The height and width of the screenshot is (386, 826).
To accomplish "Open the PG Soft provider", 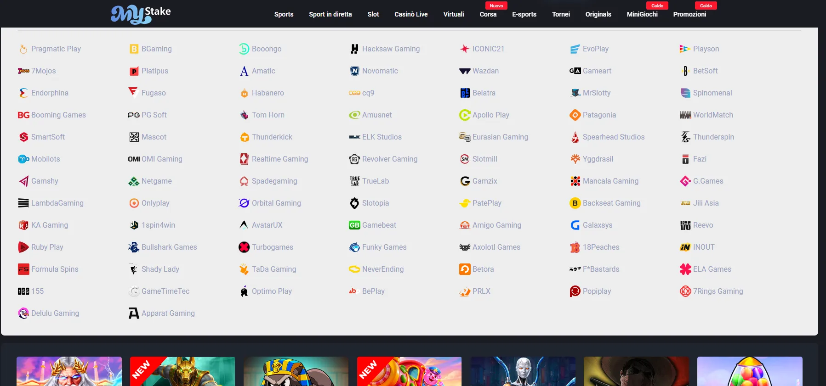I will tap(147, 115).
